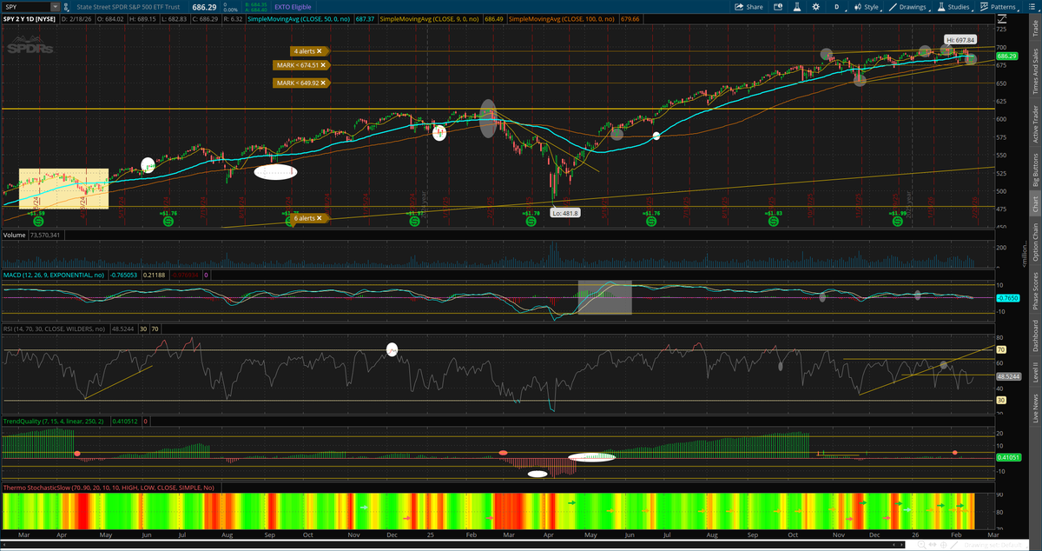Open the Dashboard sidebar tab
The image size is (1042, 551).
pos(1034,336)
